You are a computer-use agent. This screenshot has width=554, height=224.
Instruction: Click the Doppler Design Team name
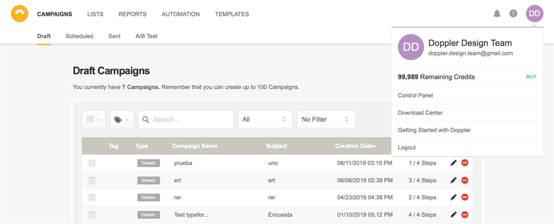point(470,43)
